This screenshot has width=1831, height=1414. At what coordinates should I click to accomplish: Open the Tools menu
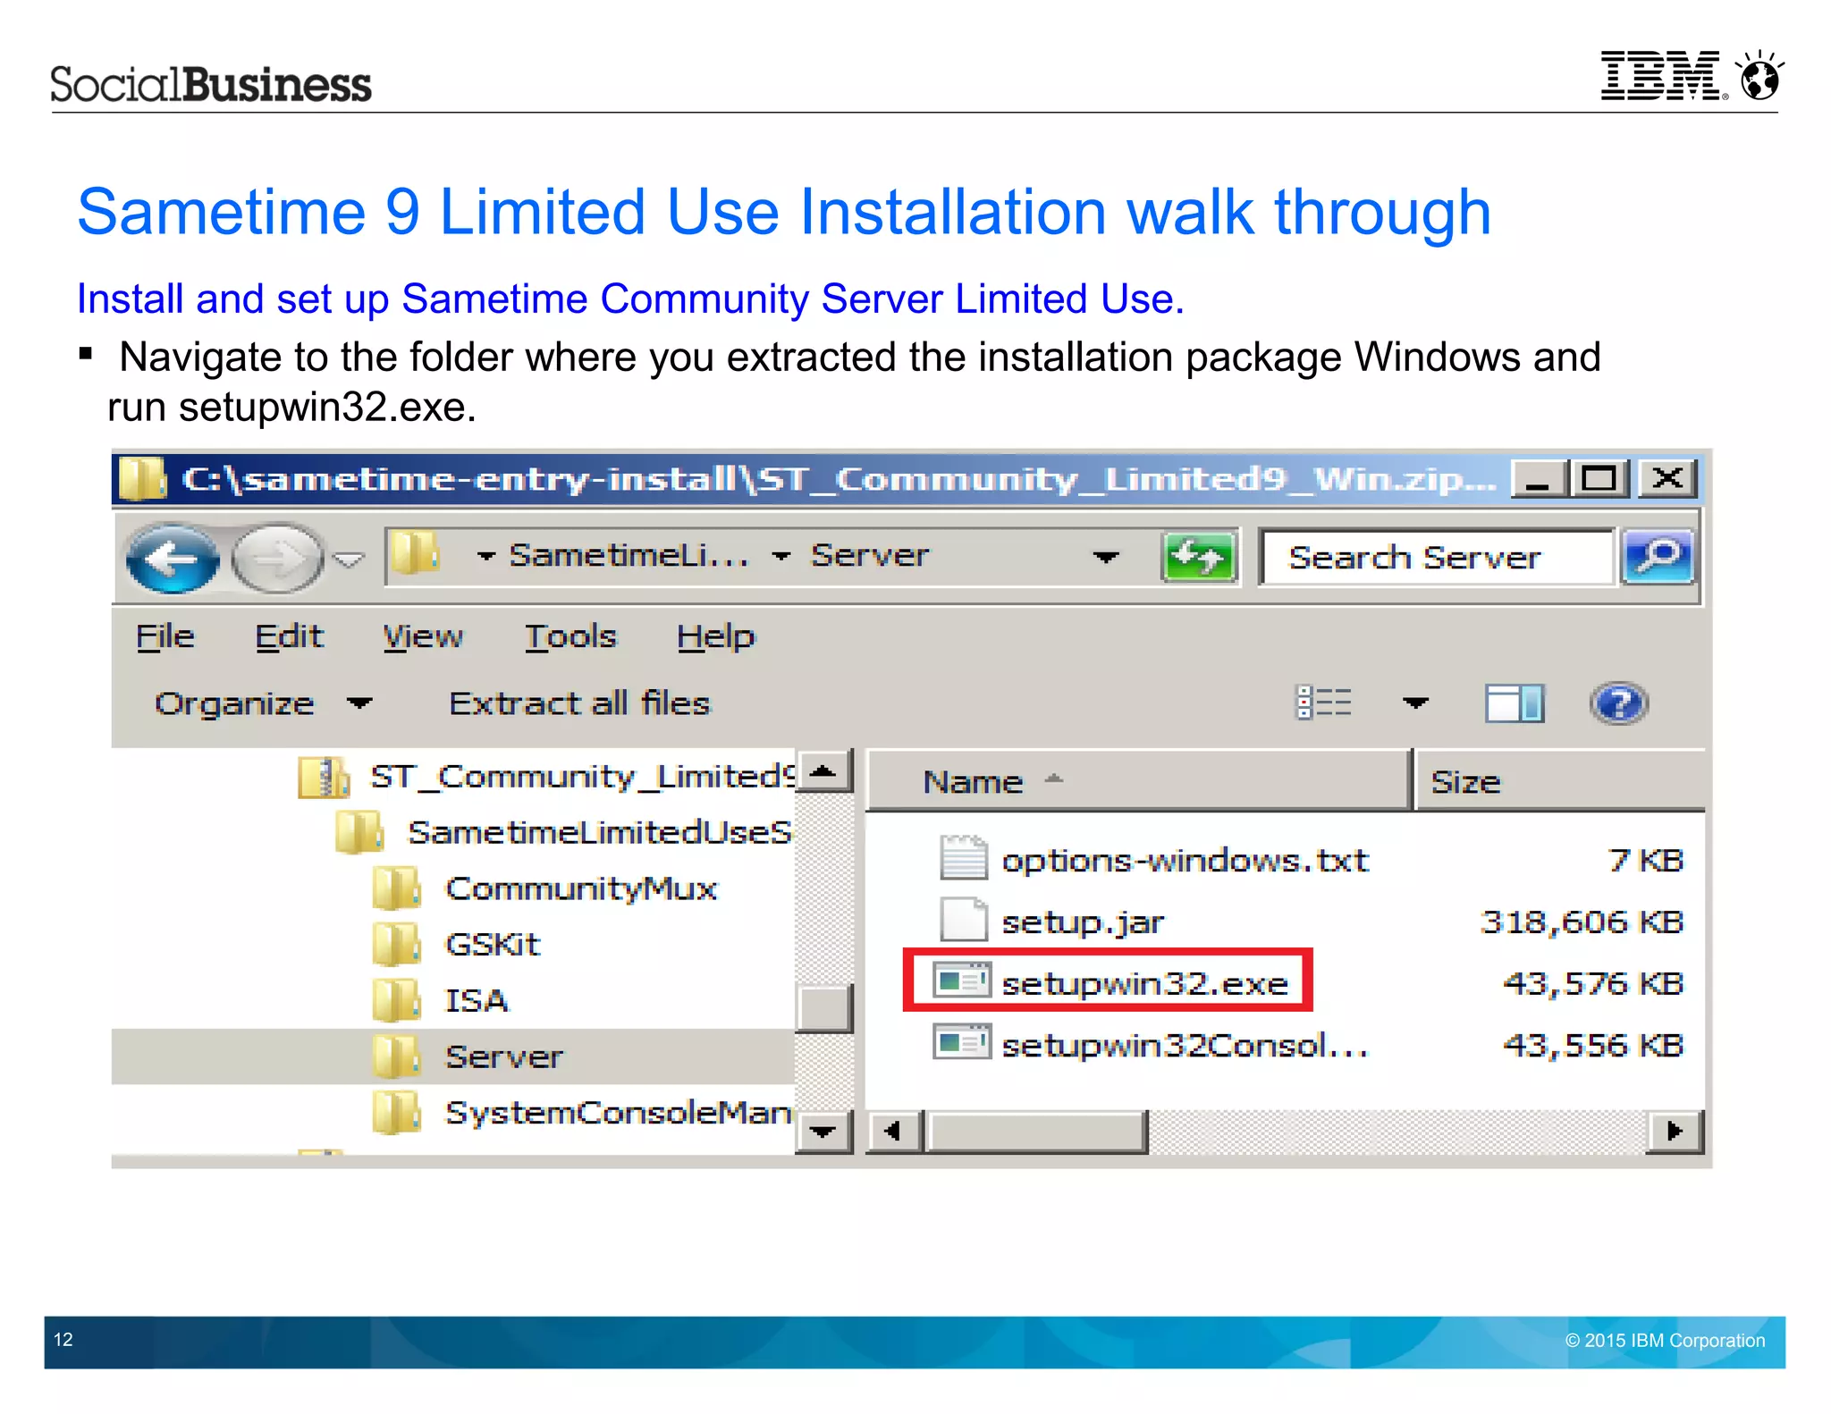pyautogui.click(x=570, y=636)
